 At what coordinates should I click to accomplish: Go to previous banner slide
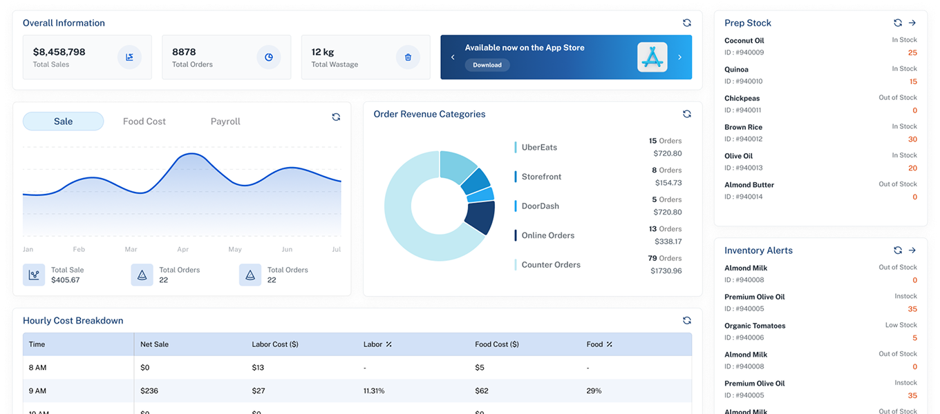453,57
